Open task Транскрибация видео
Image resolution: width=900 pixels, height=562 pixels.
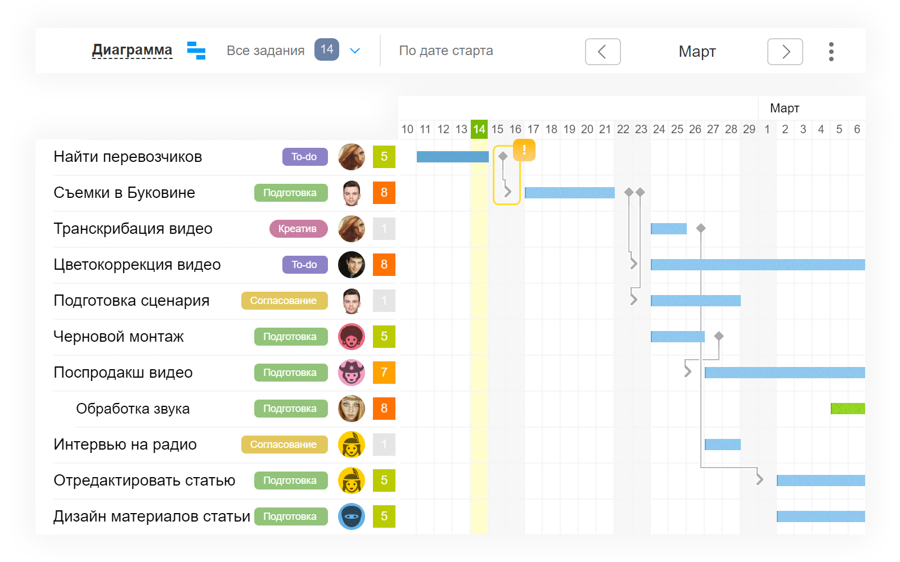(x=133, y=229)
